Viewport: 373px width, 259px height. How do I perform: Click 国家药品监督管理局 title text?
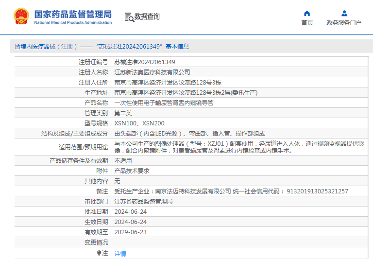pos(73,14)
